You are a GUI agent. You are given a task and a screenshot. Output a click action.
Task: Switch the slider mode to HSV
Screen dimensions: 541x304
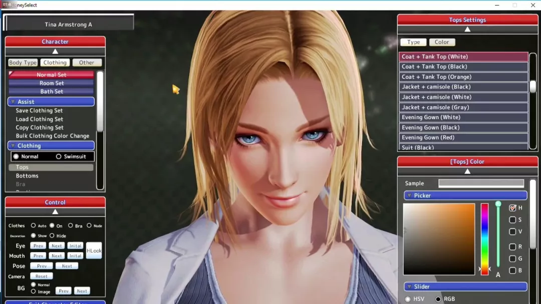(408, 299)
